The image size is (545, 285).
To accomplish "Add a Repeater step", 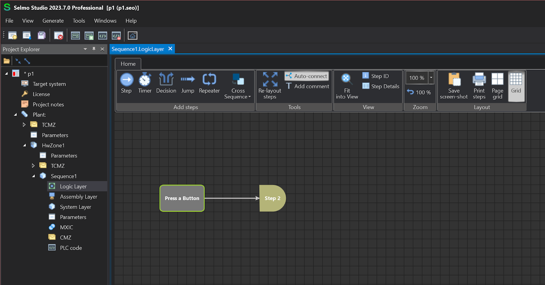I will [x=209, y=84].
